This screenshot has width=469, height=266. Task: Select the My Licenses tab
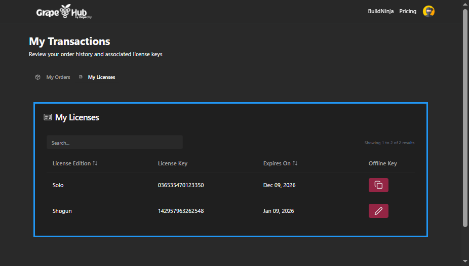[x=101, y=77]
